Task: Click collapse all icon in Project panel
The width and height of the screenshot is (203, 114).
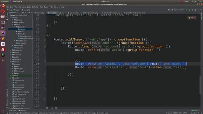Action: pos(26,13)
